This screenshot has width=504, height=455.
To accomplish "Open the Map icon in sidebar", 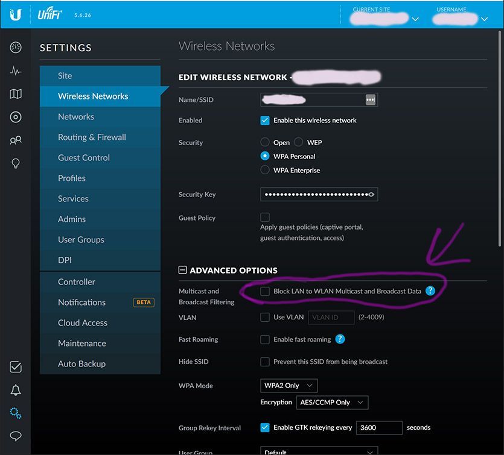I will click(16, 94).
